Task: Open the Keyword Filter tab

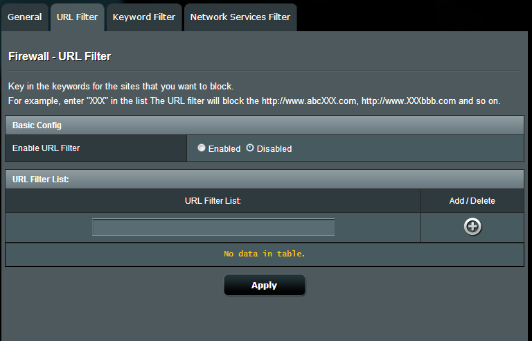Action: tap(144, 17)
